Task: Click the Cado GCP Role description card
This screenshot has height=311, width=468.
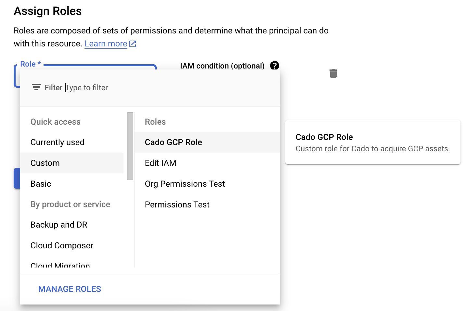Action: tap(373, 142)
